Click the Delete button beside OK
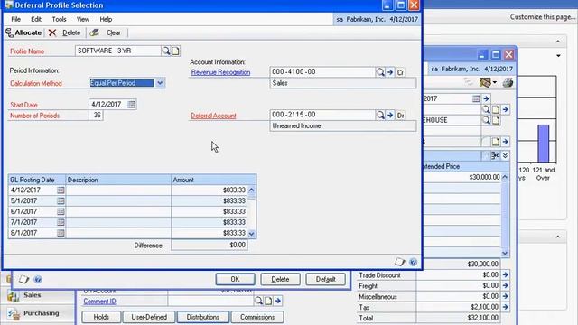 pos(280,279)
